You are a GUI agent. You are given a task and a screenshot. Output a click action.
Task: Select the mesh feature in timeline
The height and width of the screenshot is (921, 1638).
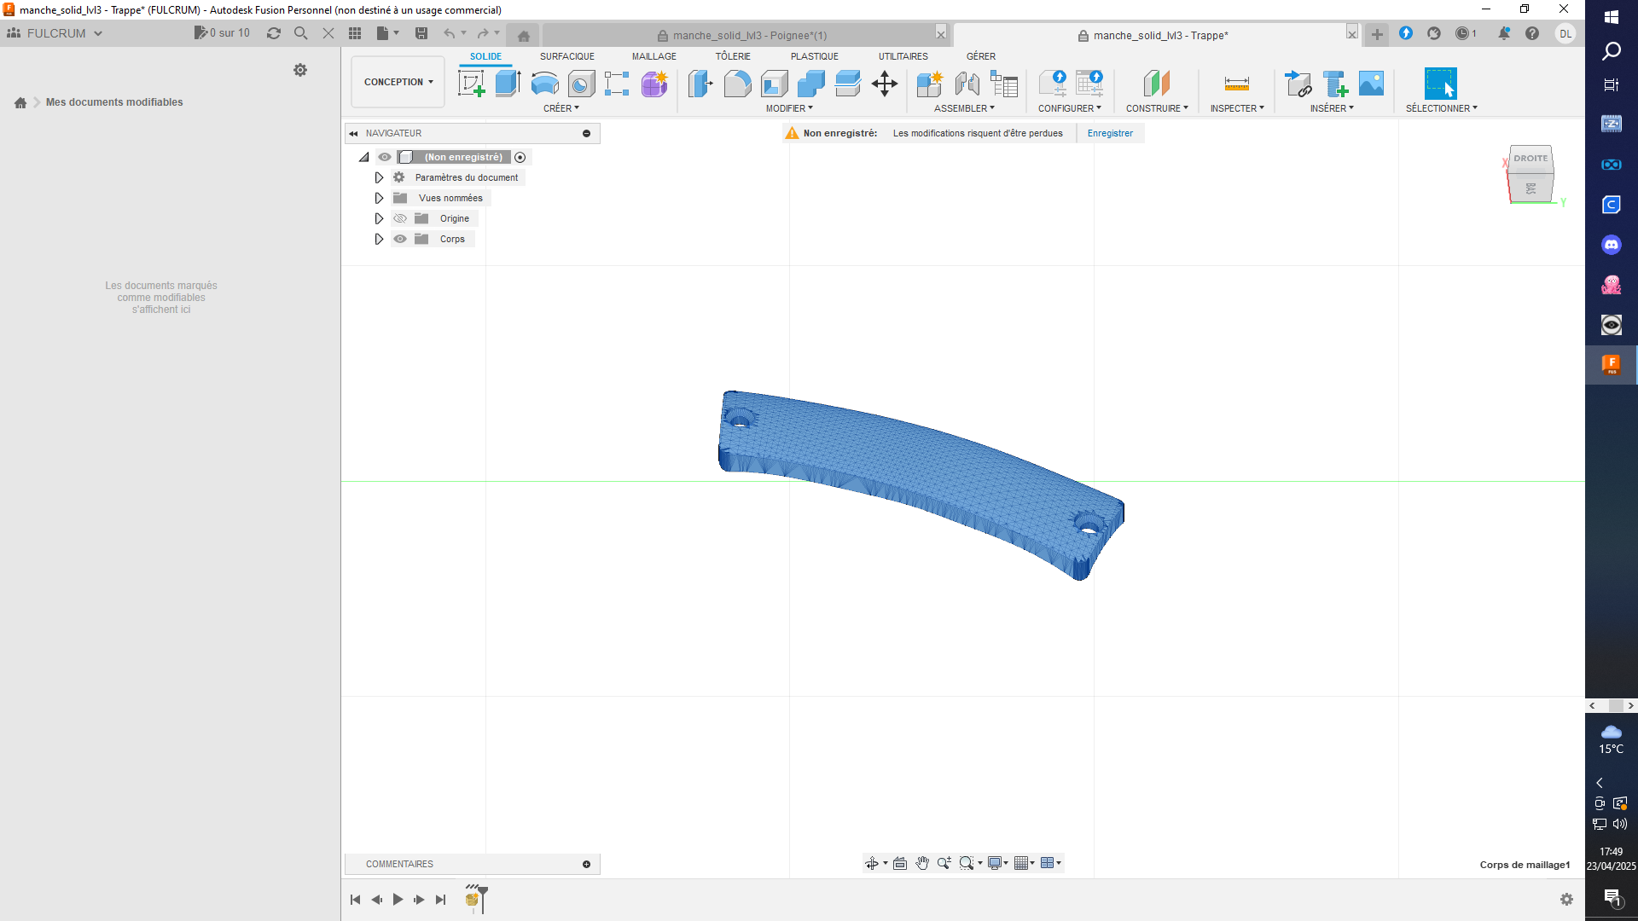[x=473, y=899]
